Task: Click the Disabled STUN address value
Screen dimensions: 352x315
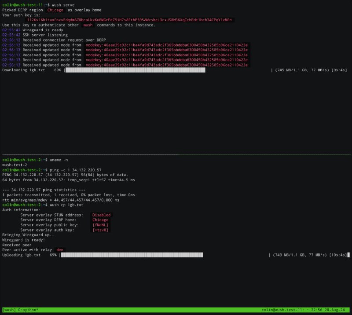Action: tap(101, 215)
